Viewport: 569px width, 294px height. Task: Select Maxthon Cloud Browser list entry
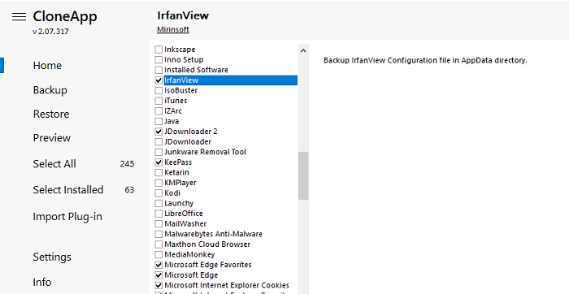pos(207,244)
